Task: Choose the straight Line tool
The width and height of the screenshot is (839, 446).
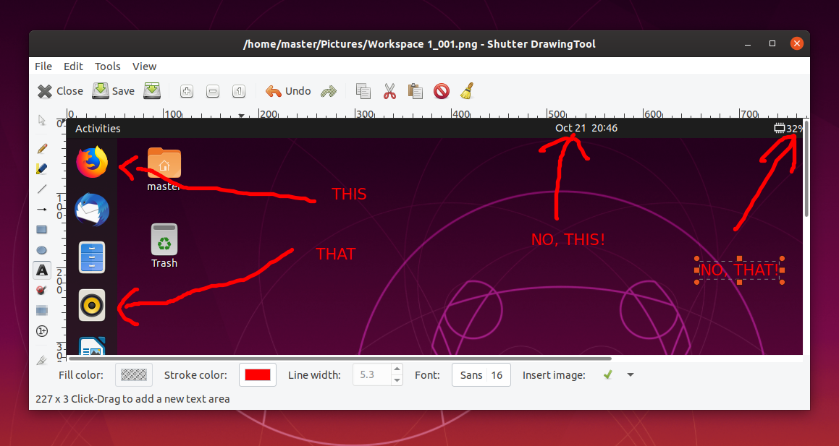Action: pos(41,189)
